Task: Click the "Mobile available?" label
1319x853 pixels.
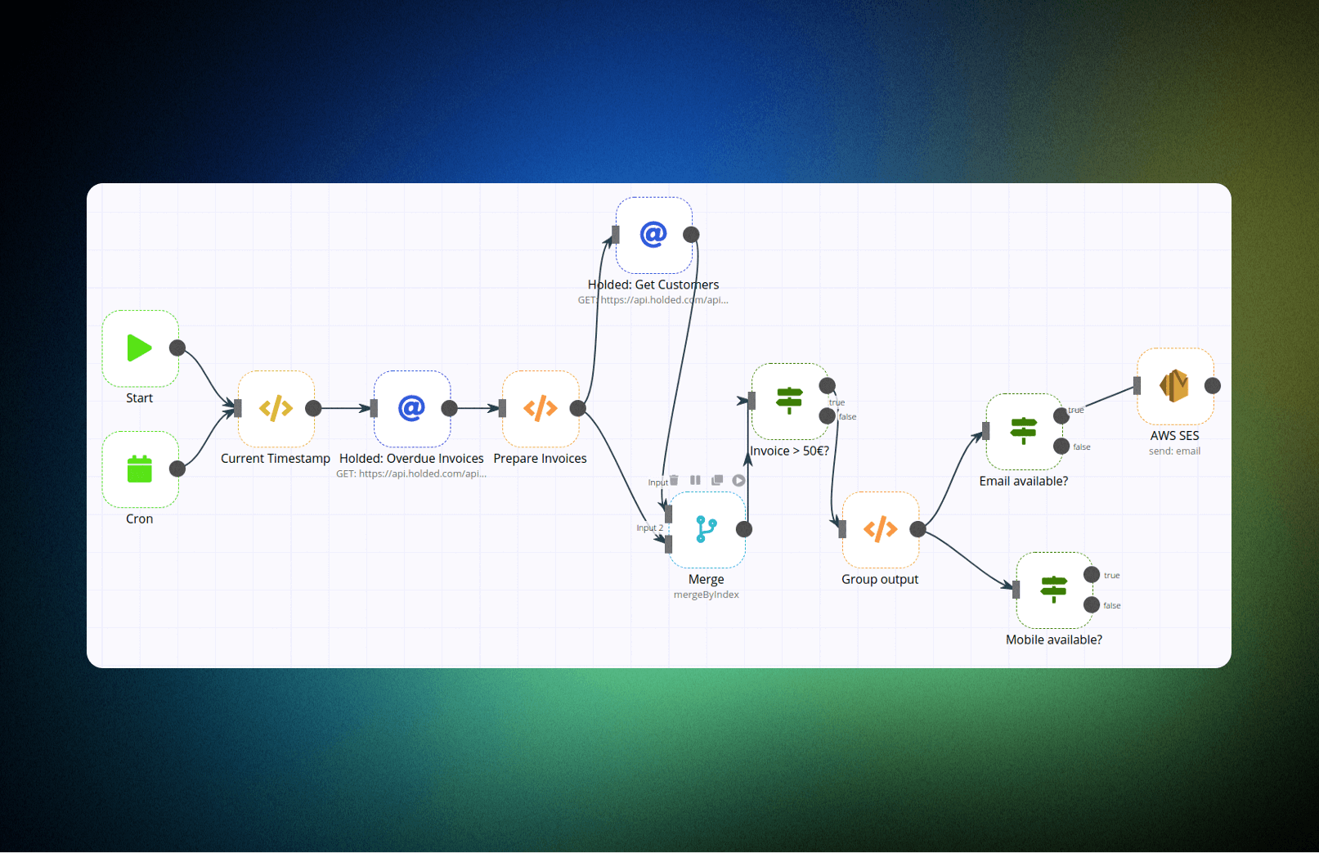Action: [x=1054, y=640]
